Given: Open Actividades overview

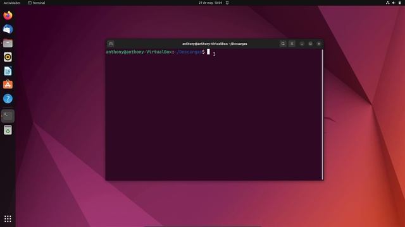Looking at the screenshot, I should (x=12, y=3).
